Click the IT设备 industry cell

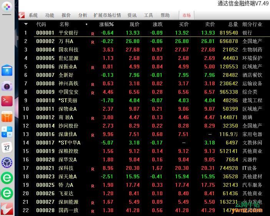pyautogui.click(x=250, y=168)
